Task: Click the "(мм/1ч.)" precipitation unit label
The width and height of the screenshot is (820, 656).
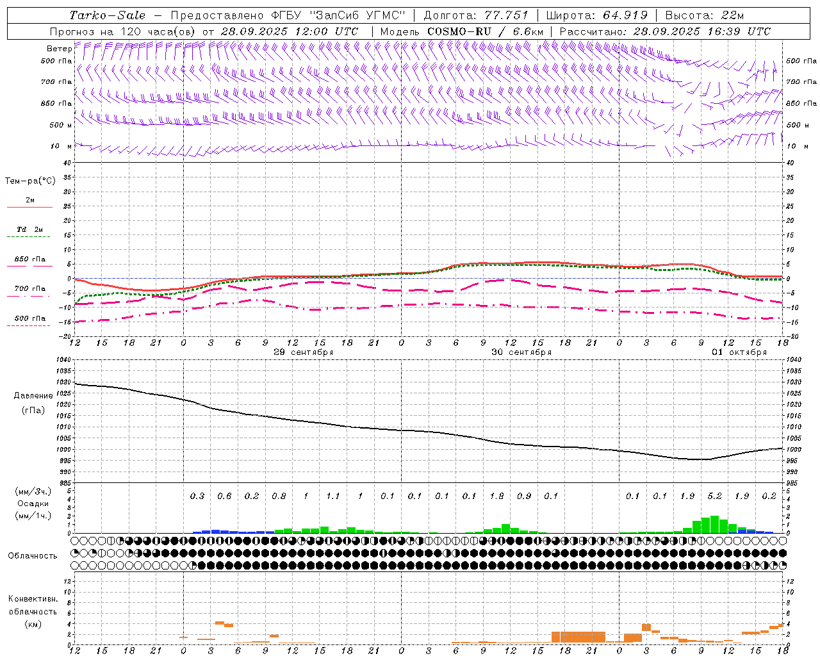Action: (x=33, y=516)
